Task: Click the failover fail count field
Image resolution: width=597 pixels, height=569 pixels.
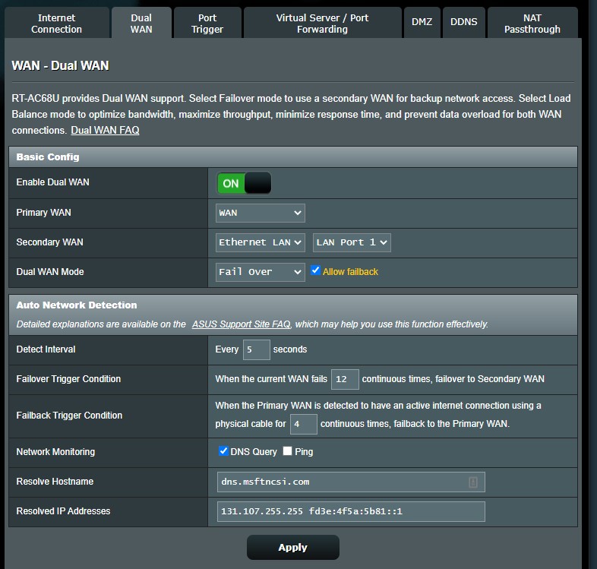Action: 345,379
